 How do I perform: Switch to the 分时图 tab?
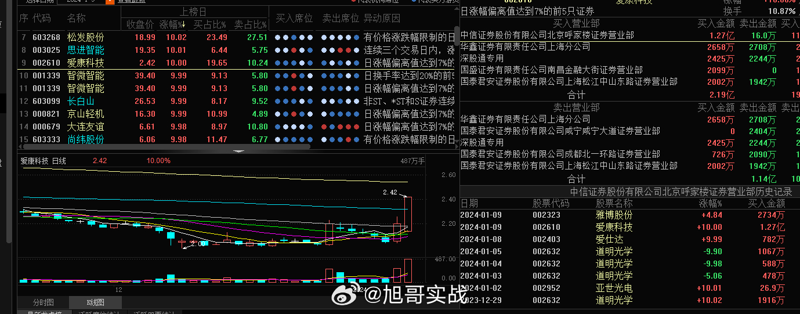click(43, 302)
